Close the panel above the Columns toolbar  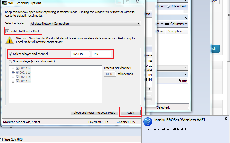coord(186,17)
